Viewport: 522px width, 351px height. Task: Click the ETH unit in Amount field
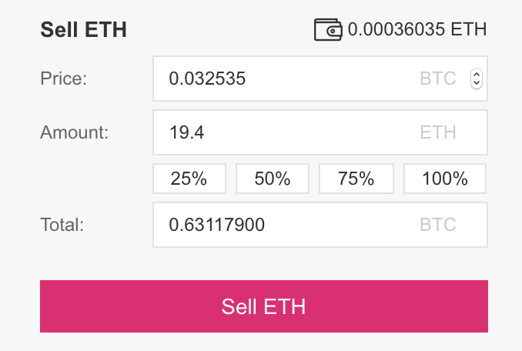tap(437, 132)
